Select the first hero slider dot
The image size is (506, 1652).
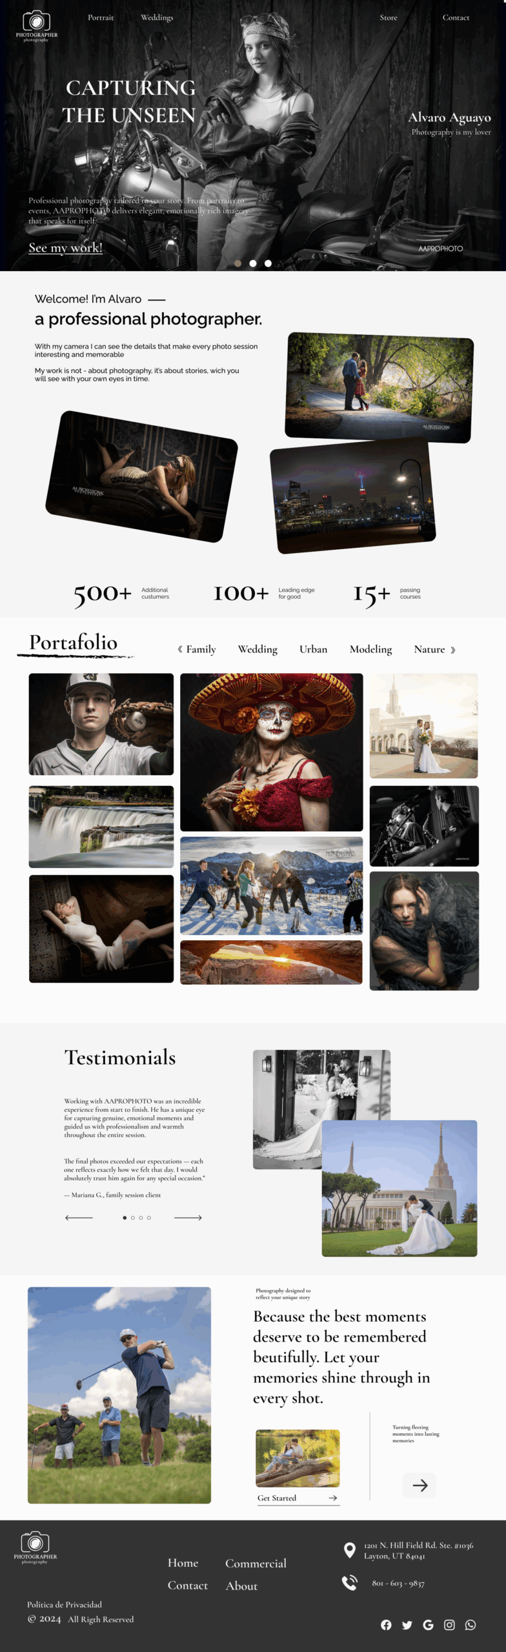pyautogui.click(x=238, y=263)
